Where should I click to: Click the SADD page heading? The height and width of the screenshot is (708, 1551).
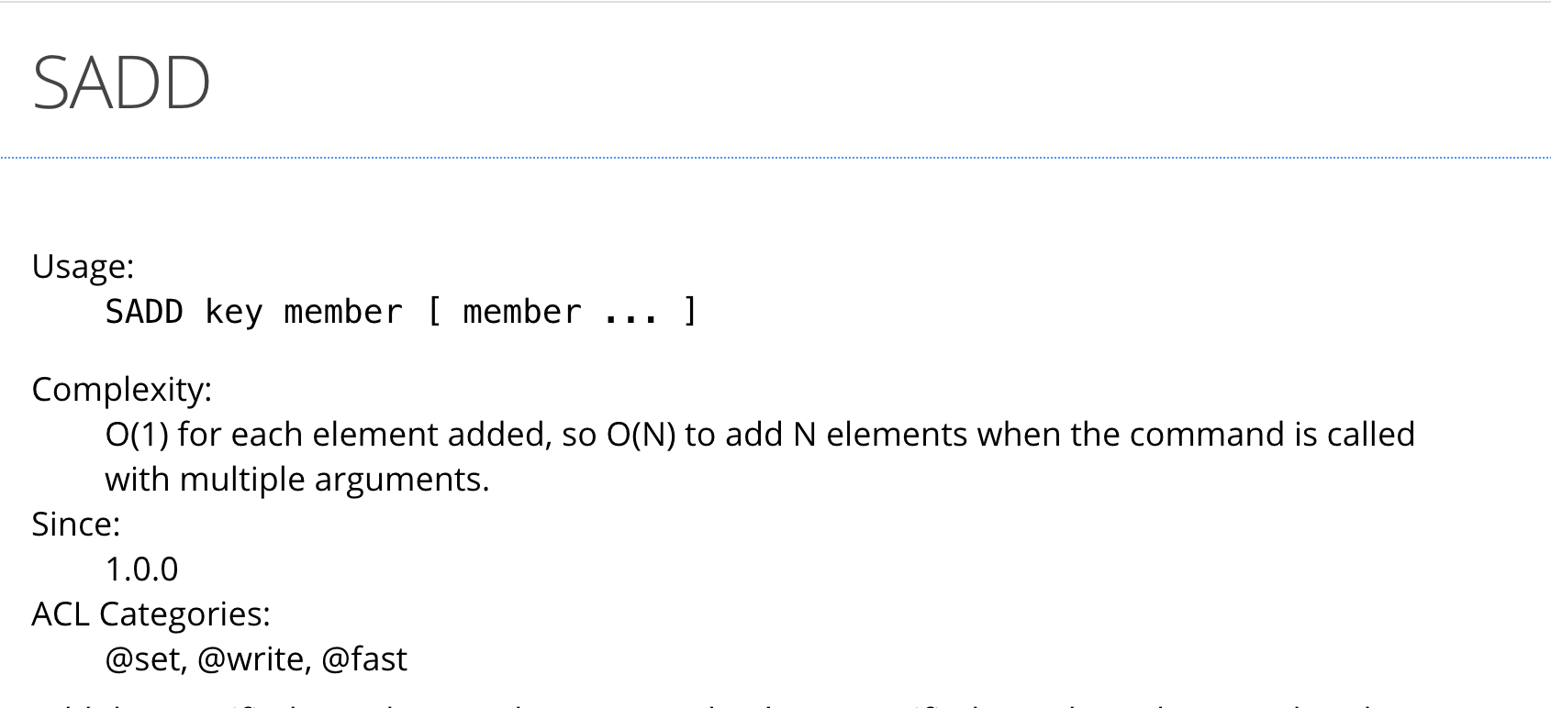coord(121,83)
